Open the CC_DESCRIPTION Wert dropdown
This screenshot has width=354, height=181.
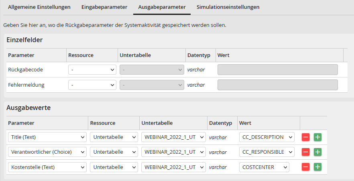(x=267, y=137)
